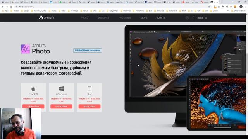Buy the macOS version now
The image size is (248, 139).
click(33, 107)
